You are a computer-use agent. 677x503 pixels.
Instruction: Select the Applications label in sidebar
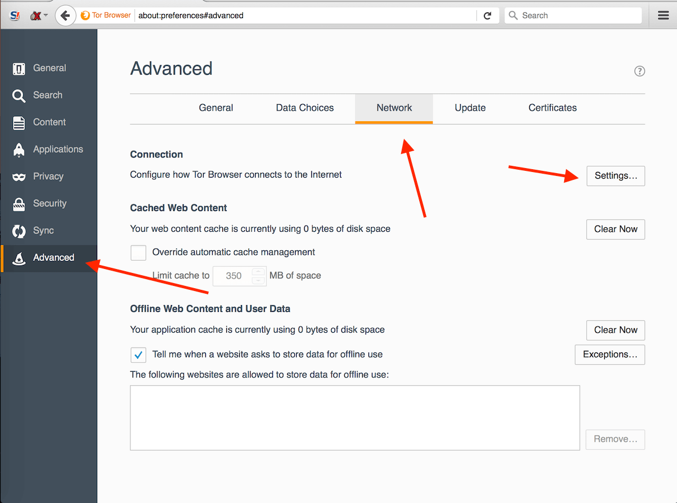(58, 149)
